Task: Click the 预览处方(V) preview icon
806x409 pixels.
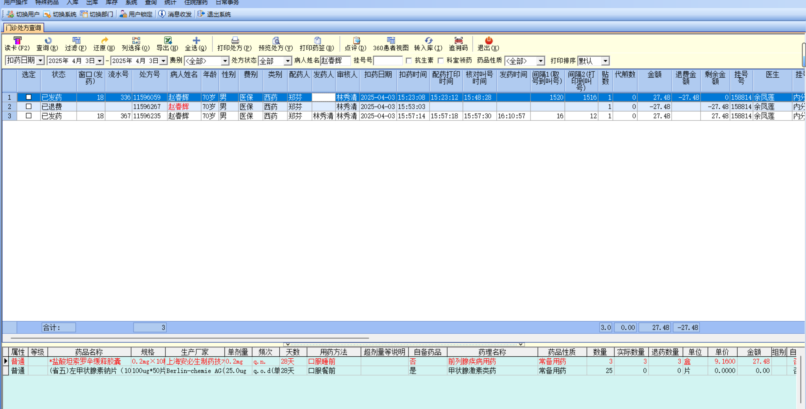Action: pos(276,40)
